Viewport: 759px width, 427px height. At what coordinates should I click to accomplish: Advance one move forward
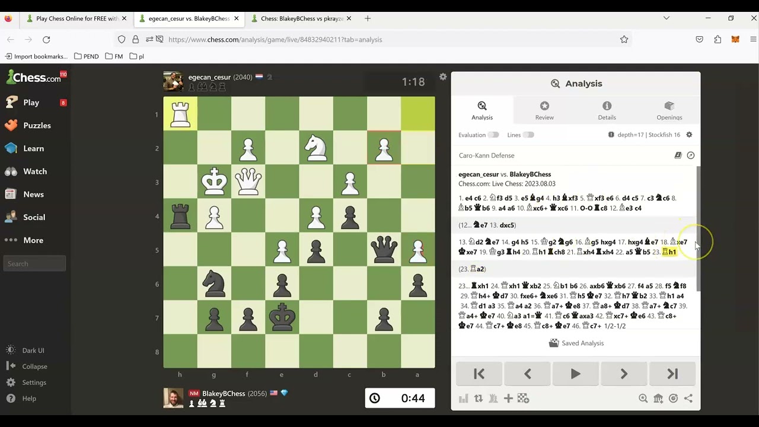[624, 374]
